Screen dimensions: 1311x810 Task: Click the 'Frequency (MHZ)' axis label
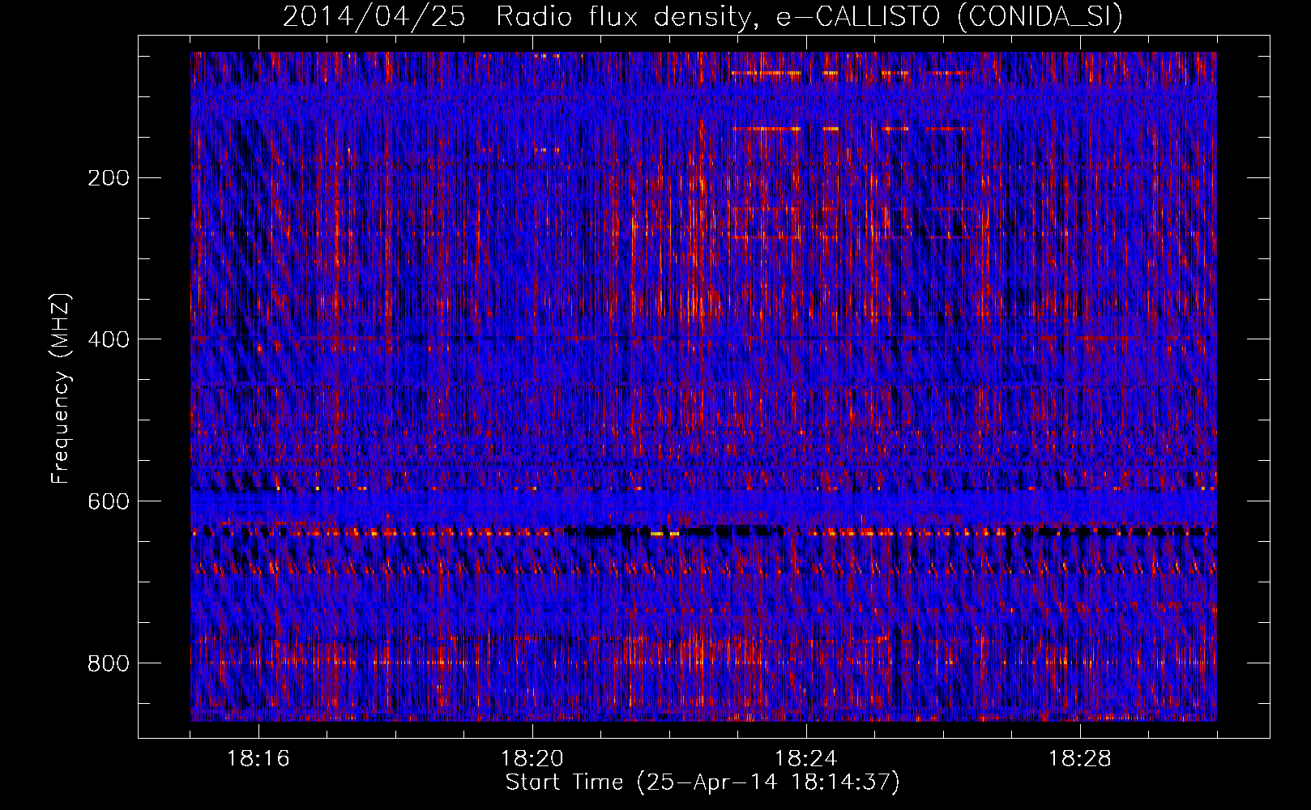pyautogui.click(x=61, y=388)
